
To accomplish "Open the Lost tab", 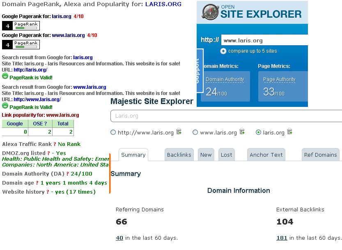I will point(226,155).
